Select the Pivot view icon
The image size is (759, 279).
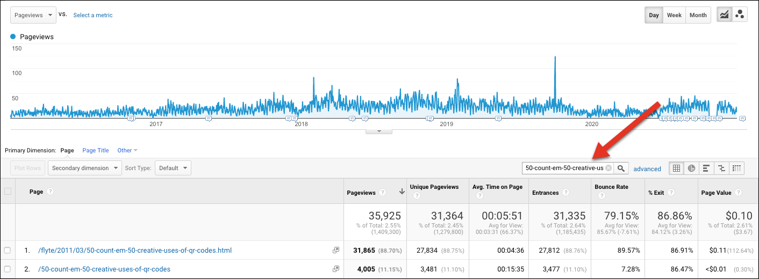(736, 168)
